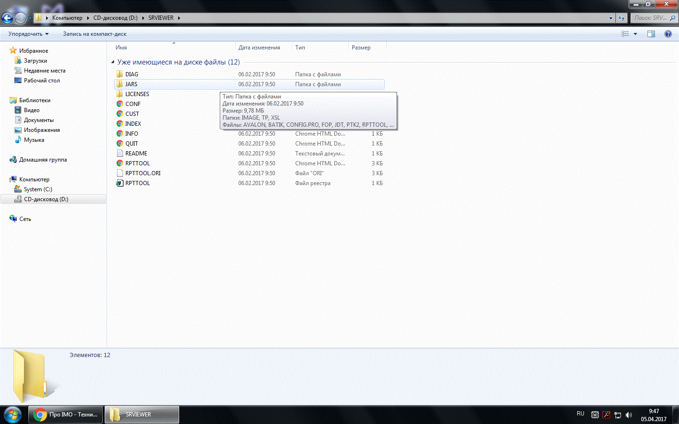Click SRVIEWER in the address bar
The height and width of the screenshot is (424, 679).
(x=161, y=18)
